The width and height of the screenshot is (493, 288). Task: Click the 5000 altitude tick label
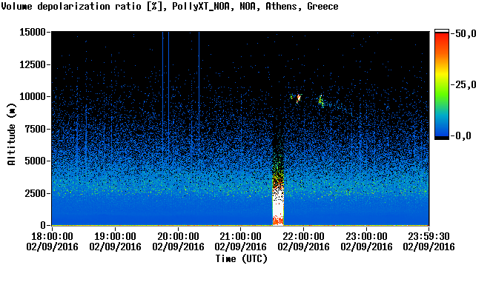pos(36,161)
